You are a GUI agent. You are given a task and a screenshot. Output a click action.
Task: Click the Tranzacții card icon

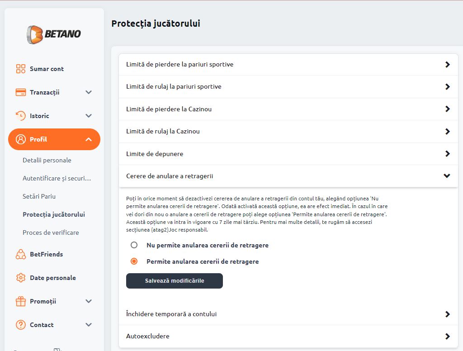click(21, 92)
